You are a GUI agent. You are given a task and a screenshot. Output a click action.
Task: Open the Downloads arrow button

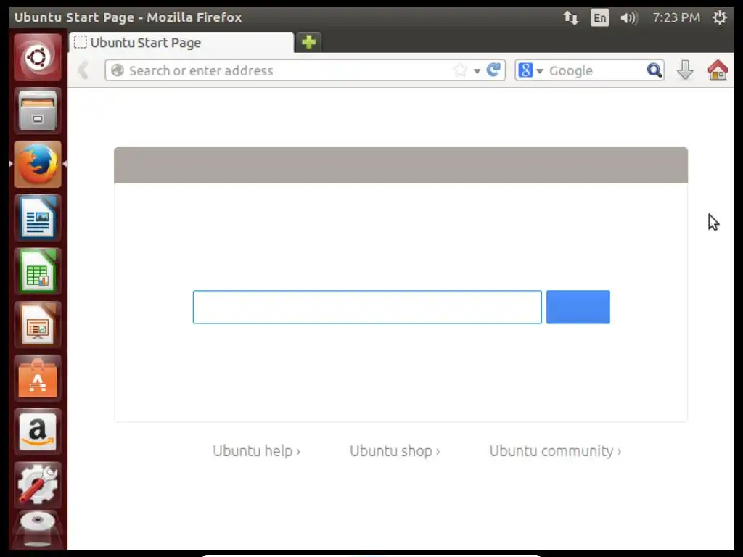pos(685,70)
